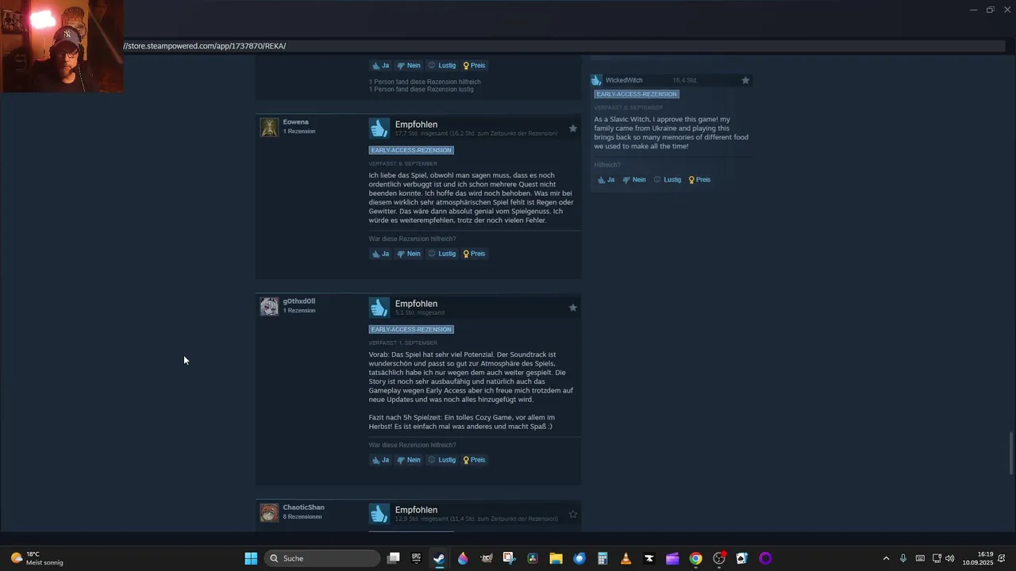
Task: Open Snipping Tool from taskbar
Action: tap(510, 558)
